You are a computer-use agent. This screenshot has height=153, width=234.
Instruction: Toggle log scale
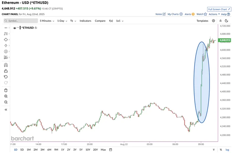(227, 150)
